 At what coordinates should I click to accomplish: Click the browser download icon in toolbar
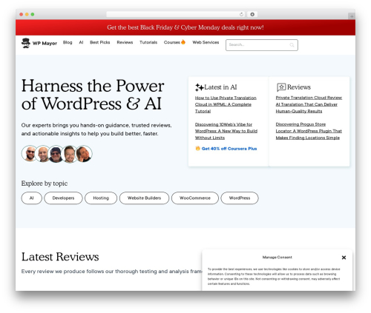pos(252,14)
